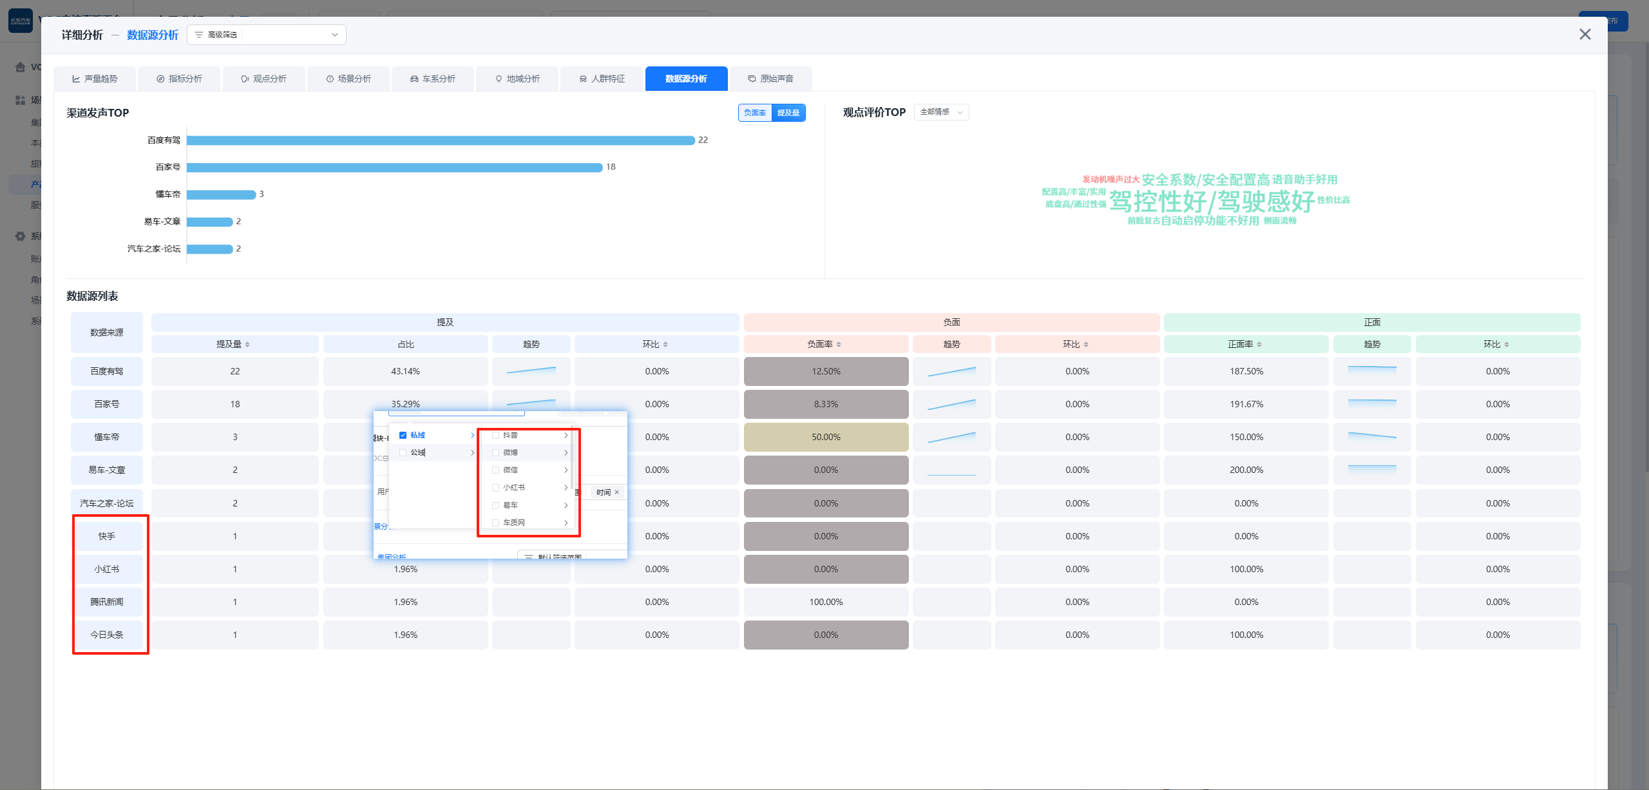
Task: Click the 地域分析 location pin icon
Action: coord(499,79)
